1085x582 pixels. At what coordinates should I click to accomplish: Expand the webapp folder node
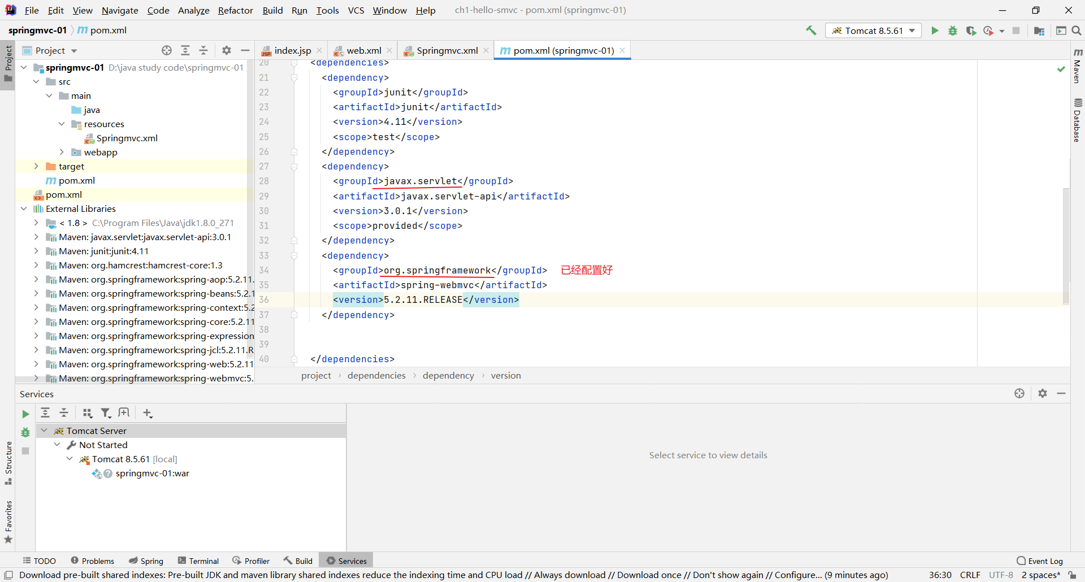tap(62, 152)
